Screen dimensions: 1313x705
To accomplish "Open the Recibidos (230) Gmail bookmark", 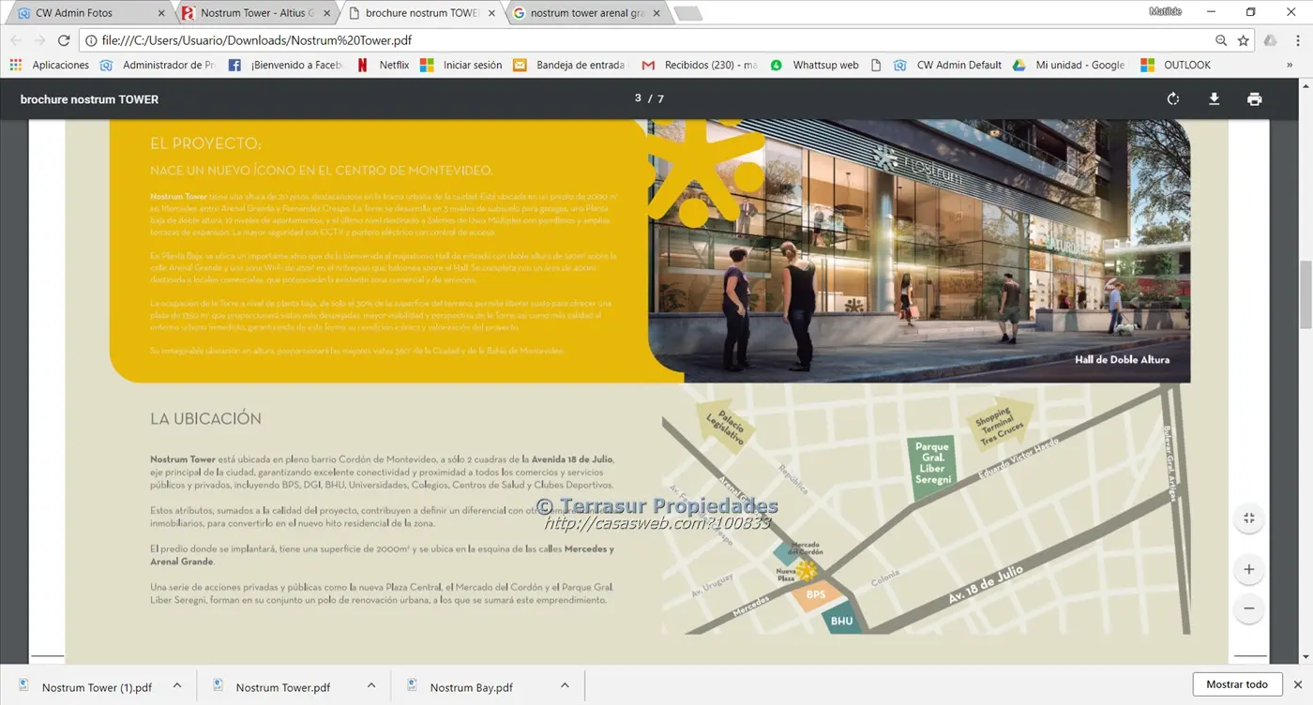I will tap(700, 66).
